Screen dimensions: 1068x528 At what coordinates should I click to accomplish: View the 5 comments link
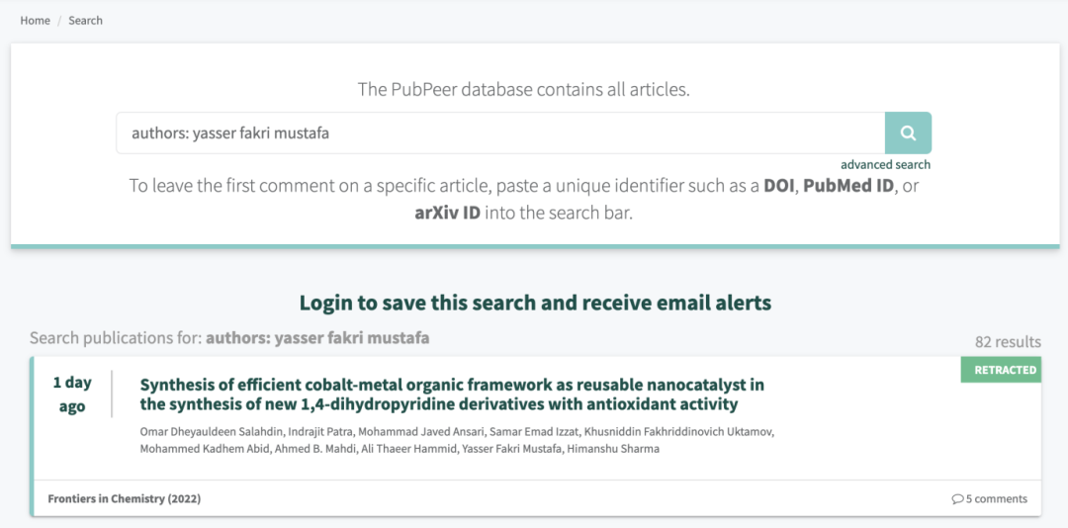pos(990,498)
